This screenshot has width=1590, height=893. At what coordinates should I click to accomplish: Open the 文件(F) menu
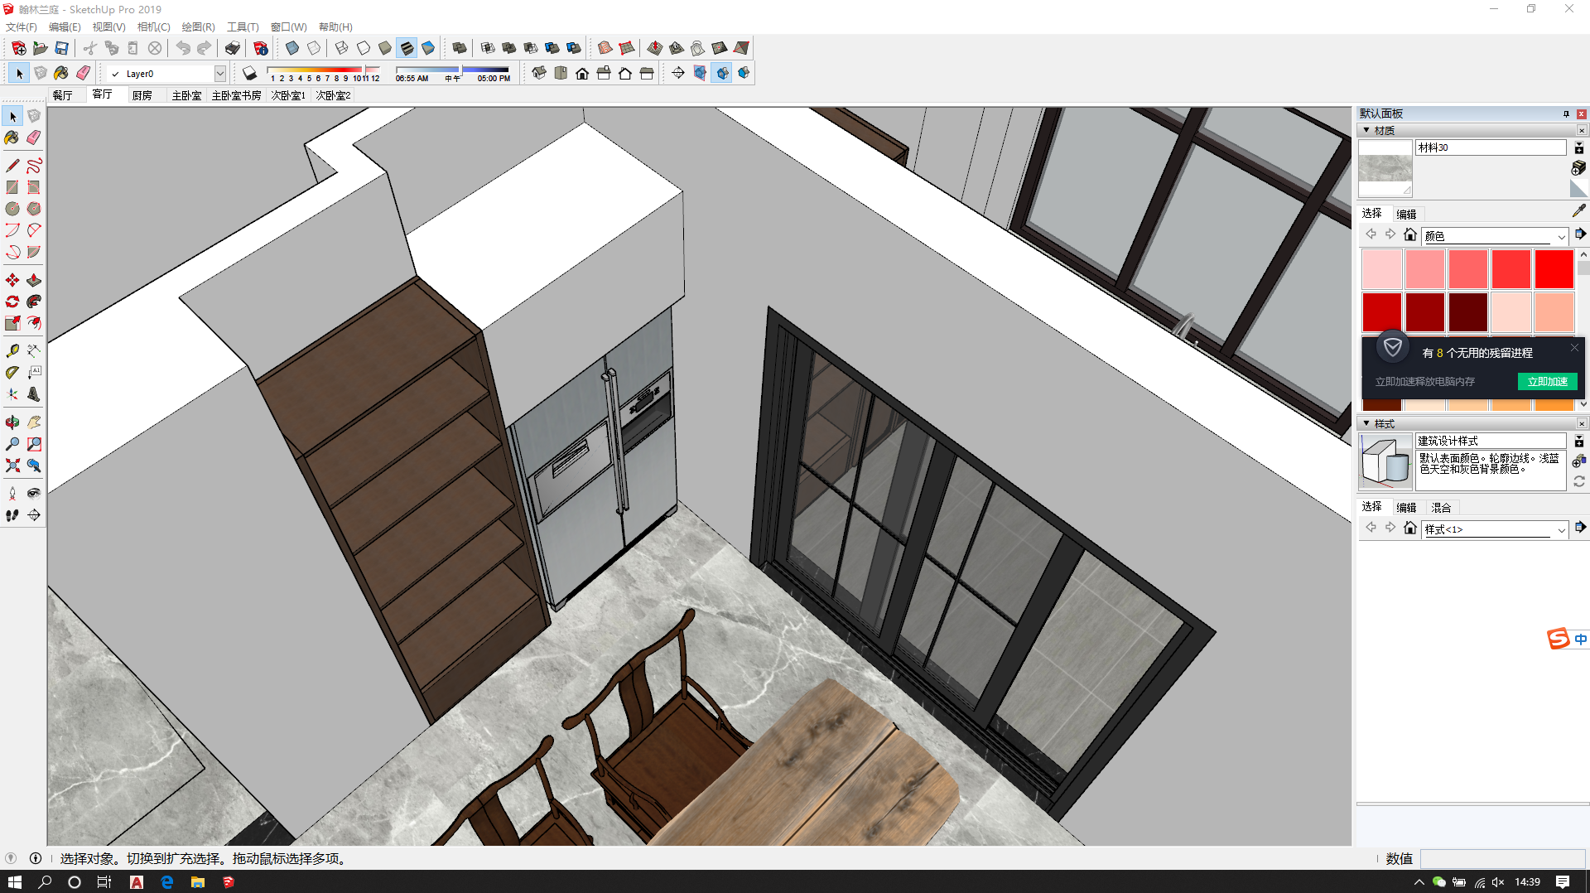(22, 27)
